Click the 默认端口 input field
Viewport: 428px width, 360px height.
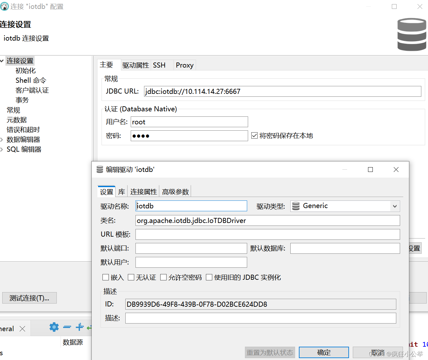[x=191, y=248]
